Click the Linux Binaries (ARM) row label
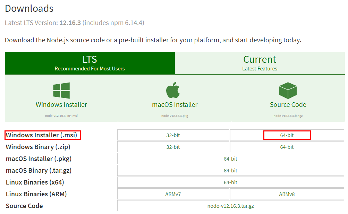Screen dimensions: 348x214 click(36, 194)
